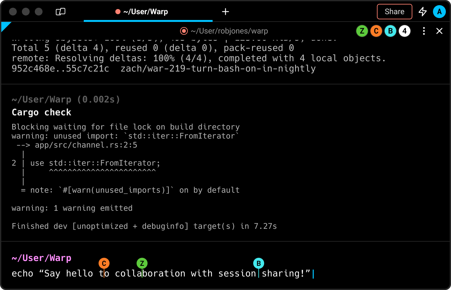Screen dimensions: 451x290
Task: Open the three-dot more options menu
Action: coord(424,31)
